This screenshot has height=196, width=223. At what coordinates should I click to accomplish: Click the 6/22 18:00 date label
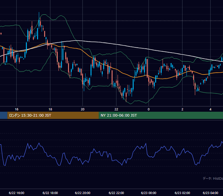(x=50, y=193)
